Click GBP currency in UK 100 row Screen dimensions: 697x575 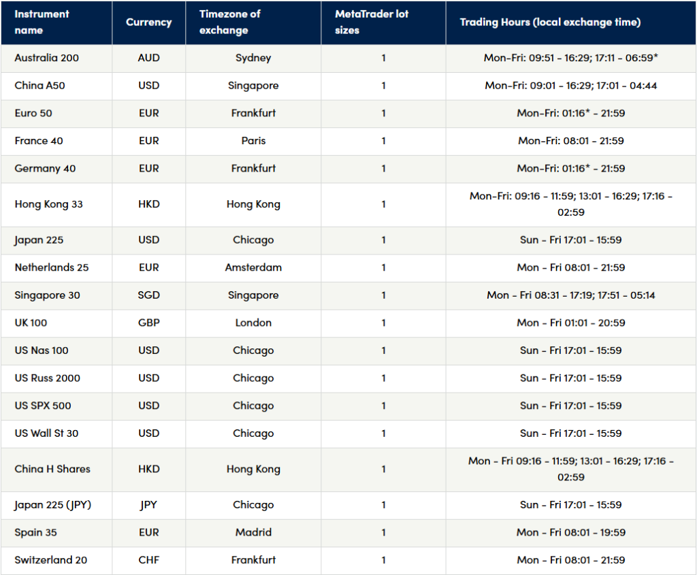point(148,323)
